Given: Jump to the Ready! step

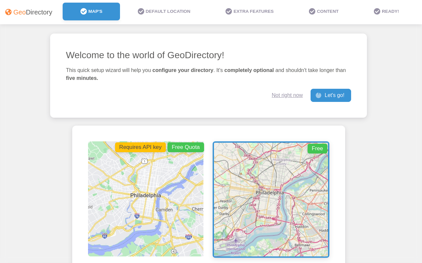Looking at the screenshot, I should [x=386, y=12].
